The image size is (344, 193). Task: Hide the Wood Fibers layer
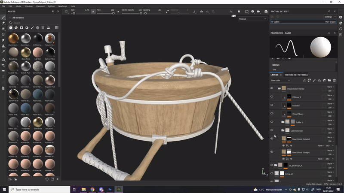(x=272, y=113)
